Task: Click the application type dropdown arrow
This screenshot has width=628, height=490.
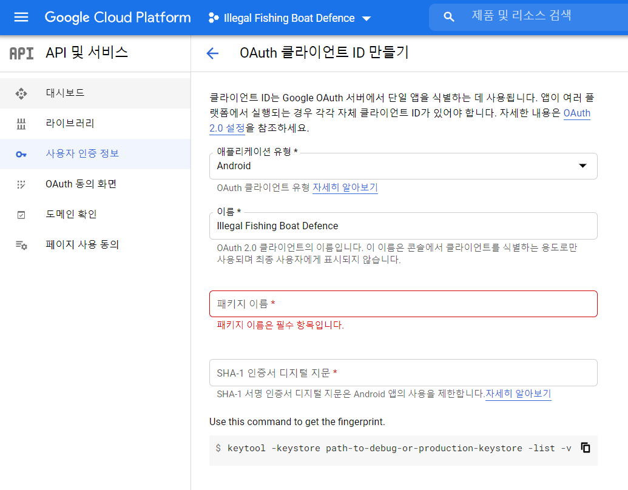Action: 582,166
